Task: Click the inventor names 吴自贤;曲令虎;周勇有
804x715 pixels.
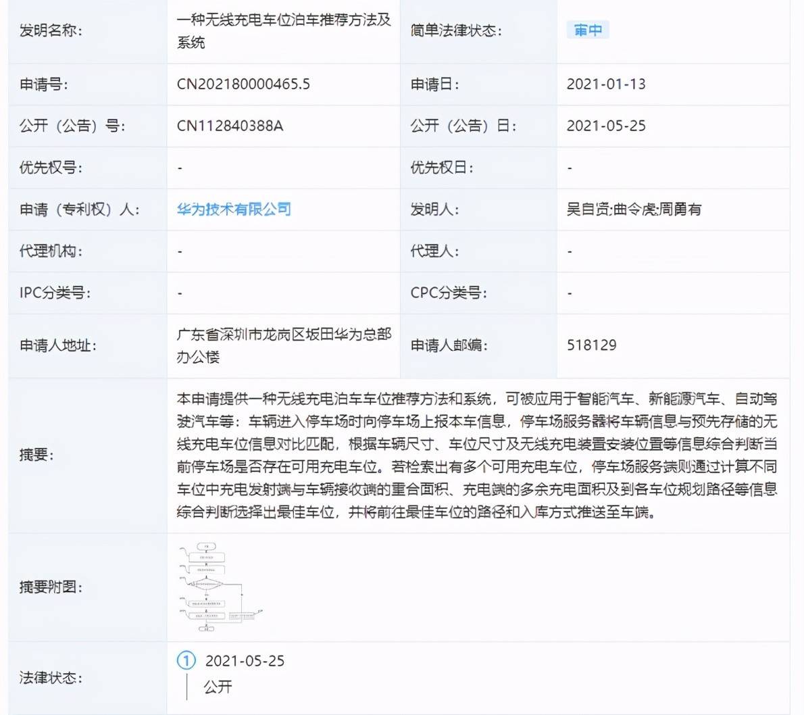Action: pos(634,209)
